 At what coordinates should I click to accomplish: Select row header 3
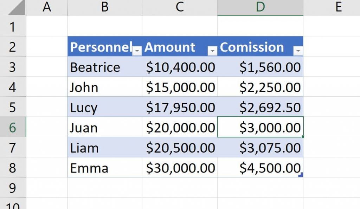click(13, 67)
